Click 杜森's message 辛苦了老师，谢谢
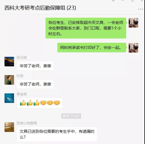The width and height of the screenshot is (145, 144). [x=35, y=84]
